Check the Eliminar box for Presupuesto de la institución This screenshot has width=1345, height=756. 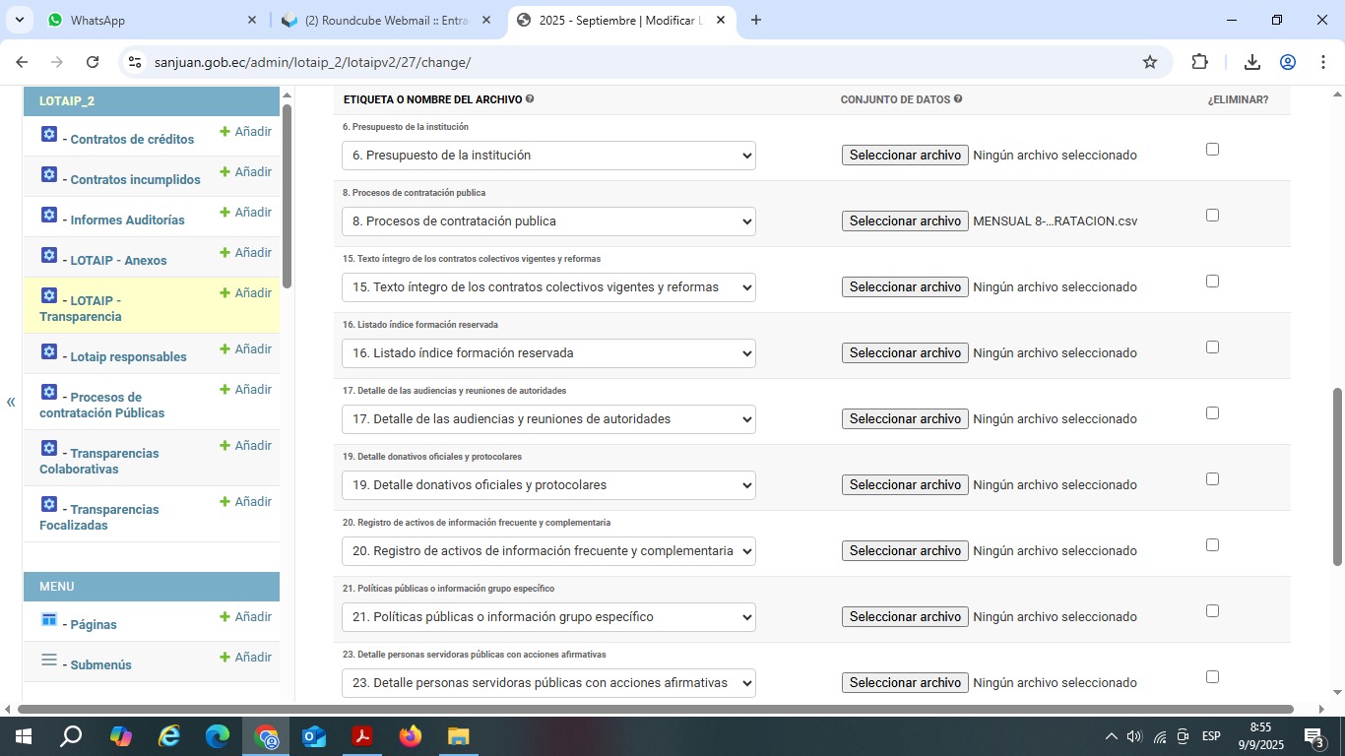click(1212, 150)
